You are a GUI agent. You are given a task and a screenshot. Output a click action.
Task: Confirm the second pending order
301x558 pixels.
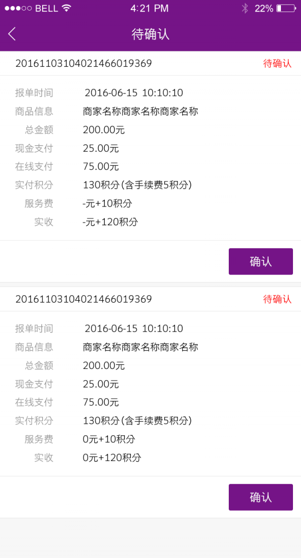(x=260, y=497)
